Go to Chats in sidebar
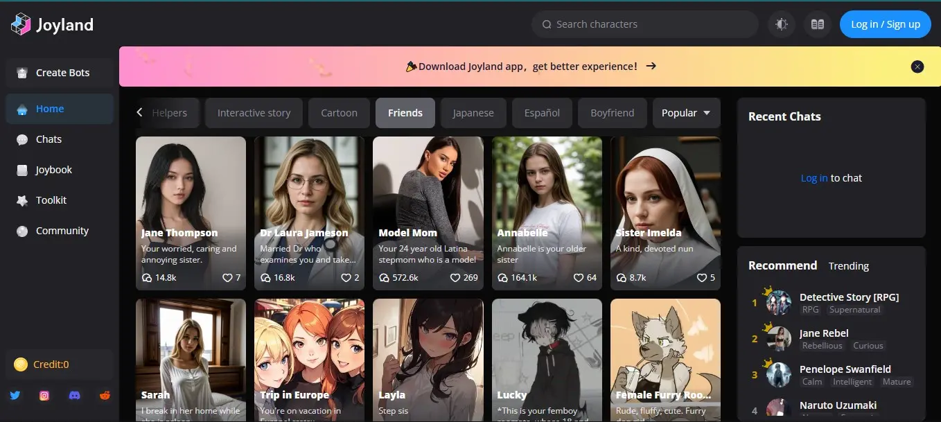 tap(60, 139)
